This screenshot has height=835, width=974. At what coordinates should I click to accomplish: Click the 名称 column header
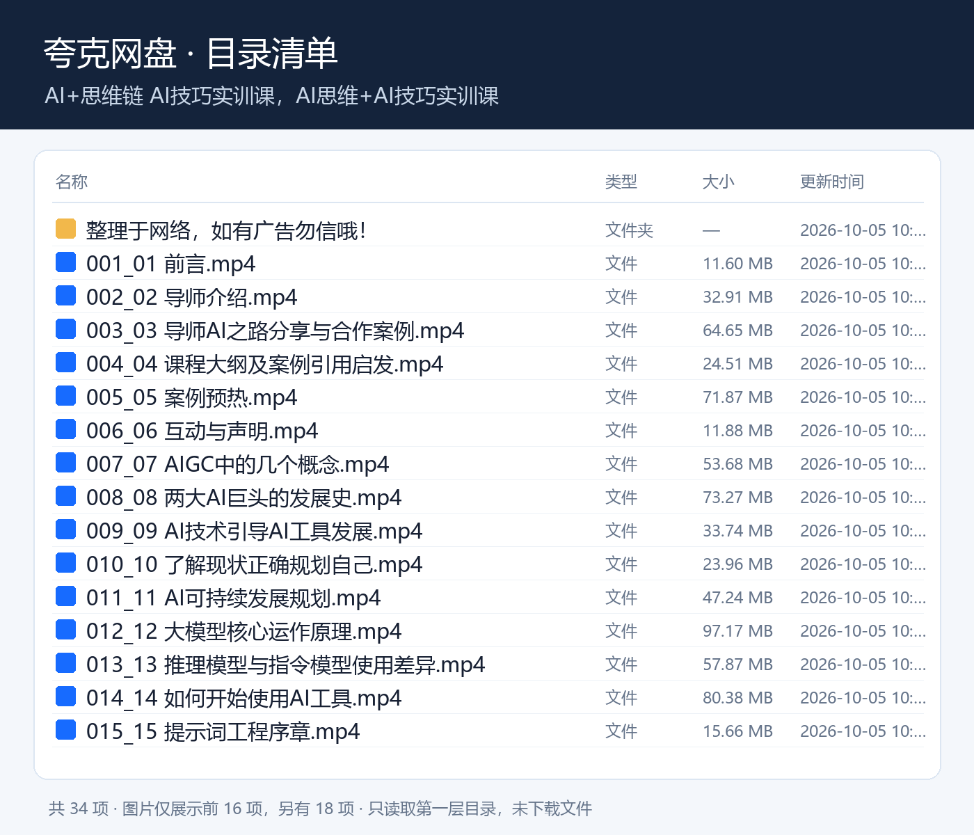tap(72, 182)
